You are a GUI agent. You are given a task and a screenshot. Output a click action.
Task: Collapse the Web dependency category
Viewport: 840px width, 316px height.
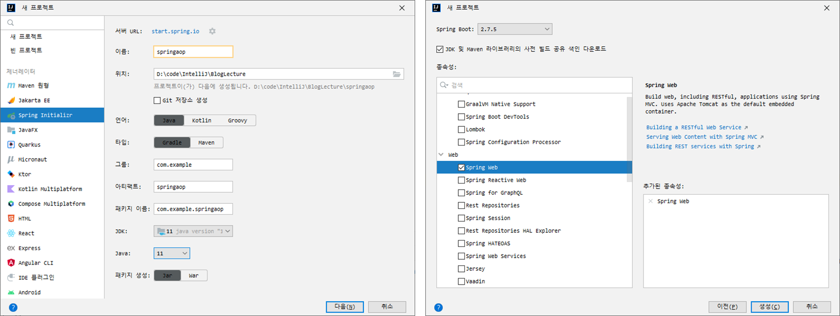(x=441, y=155)
